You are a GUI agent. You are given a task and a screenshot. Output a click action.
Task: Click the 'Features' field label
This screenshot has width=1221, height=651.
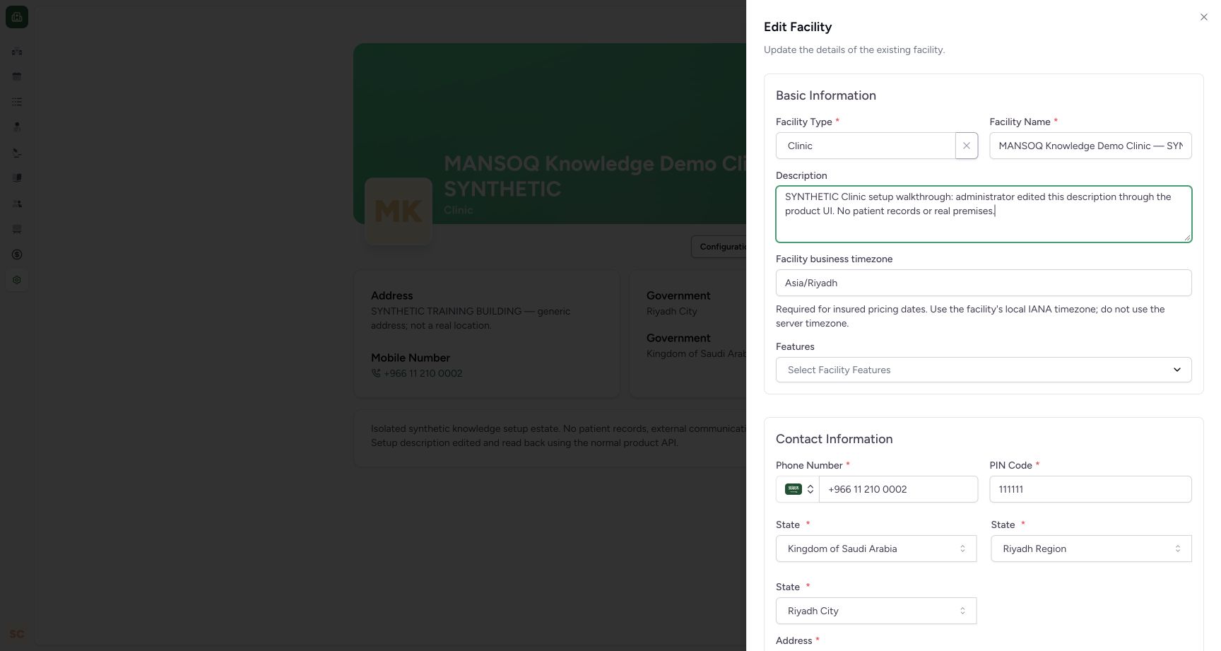point(795,346)
